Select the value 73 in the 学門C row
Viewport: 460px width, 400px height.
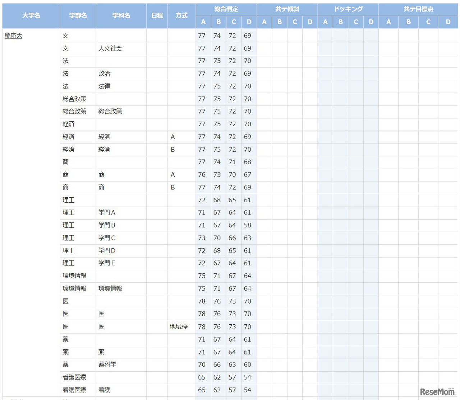coord(202,238)
